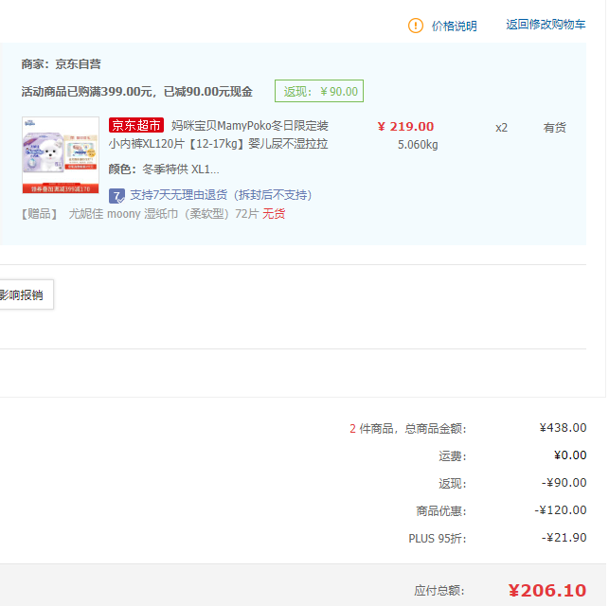Click the PLUS 95折 label
This screenshot has width=609, height=606.
tap(438, 539)
